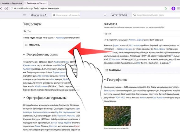Open language selector Тіл on Тәңір тауы page
The width and height of the screenshot is (180, 132).
tap(27, 31)
